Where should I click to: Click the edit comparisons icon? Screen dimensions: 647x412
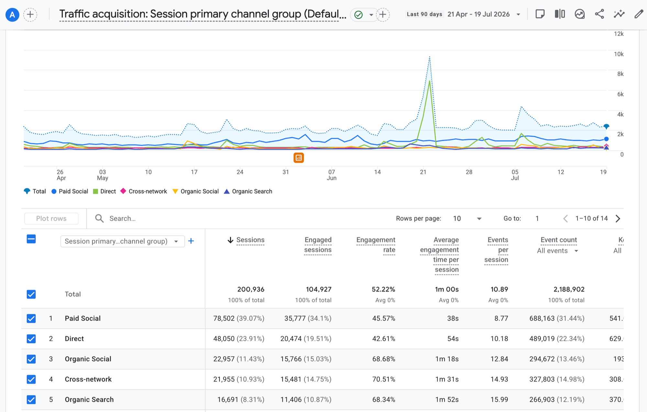tap(560, 14)
